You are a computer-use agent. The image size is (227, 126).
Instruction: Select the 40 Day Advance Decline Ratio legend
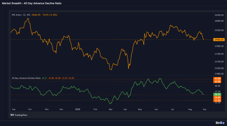click(x=26, y=78)
